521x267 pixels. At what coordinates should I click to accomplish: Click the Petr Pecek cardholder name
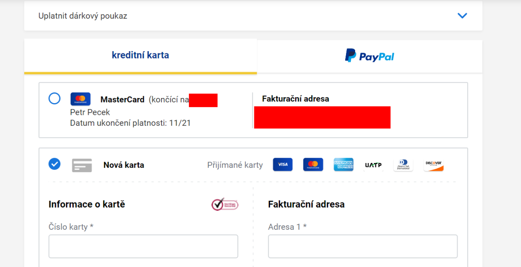click(90, 112)
